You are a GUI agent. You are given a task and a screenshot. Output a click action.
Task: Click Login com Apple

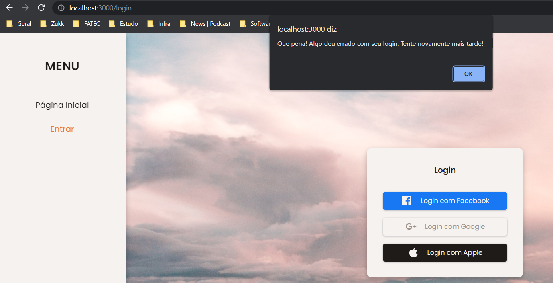pyautogui.click(x=445, y=252)
